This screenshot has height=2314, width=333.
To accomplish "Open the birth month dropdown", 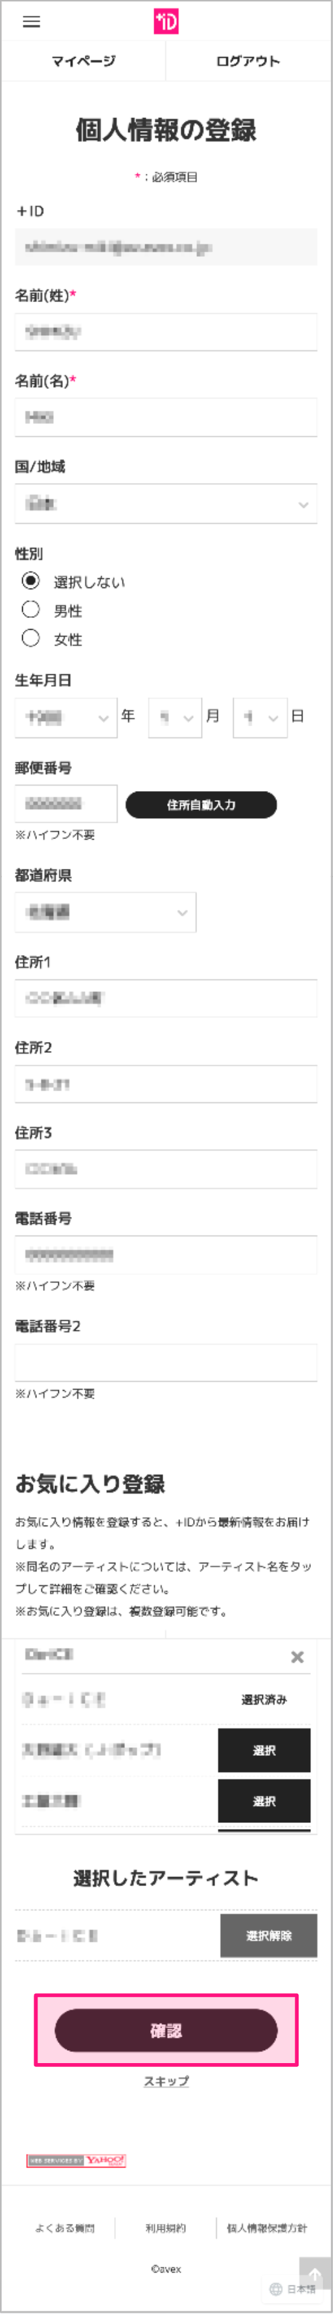I will pyautogui.click(x=174, y=718).
